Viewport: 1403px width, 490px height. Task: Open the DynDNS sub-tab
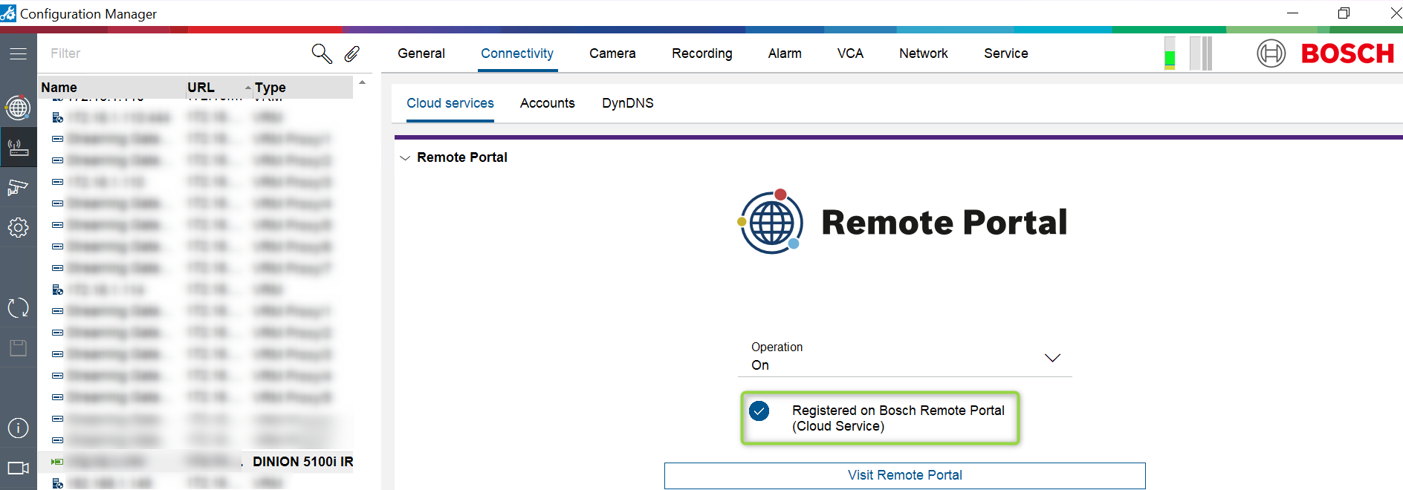pyautogui.click(x=628, y=103)
